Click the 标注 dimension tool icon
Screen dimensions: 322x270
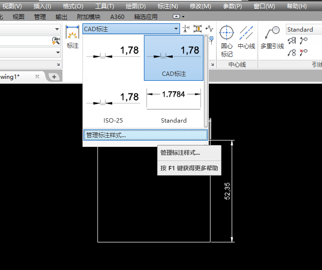[x=72, y=36]
